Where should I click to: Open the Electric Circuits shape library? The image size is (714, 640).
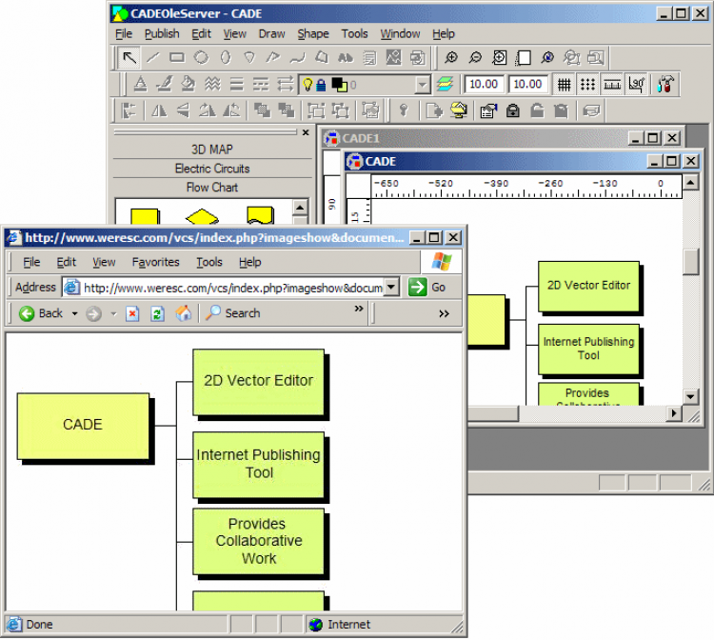212,169
